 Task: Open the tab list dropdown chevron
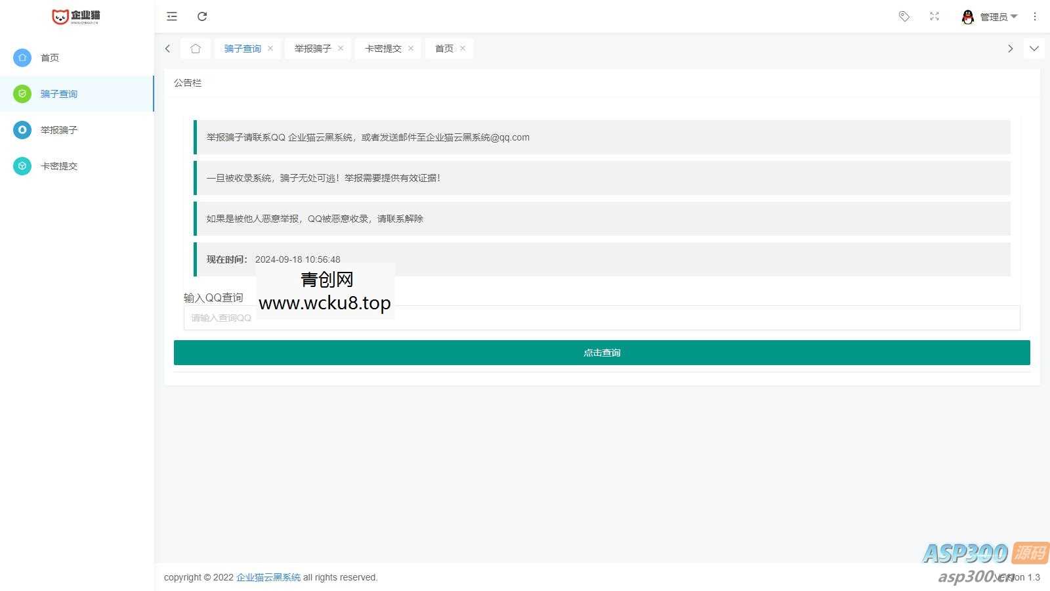[x=1034, y=48]
